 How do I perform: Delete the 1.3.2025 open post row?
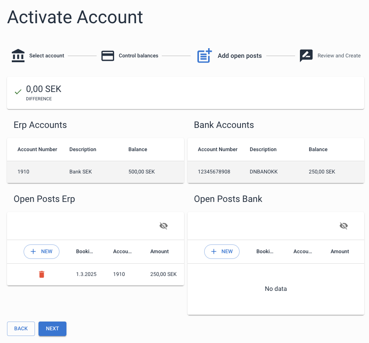pyautogui.click(x=42, y=274)
